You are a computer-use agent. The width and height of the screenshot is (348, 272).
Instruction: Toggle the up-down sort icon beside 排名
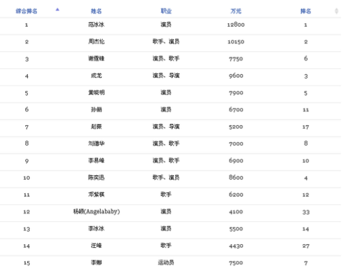point(336,11)
